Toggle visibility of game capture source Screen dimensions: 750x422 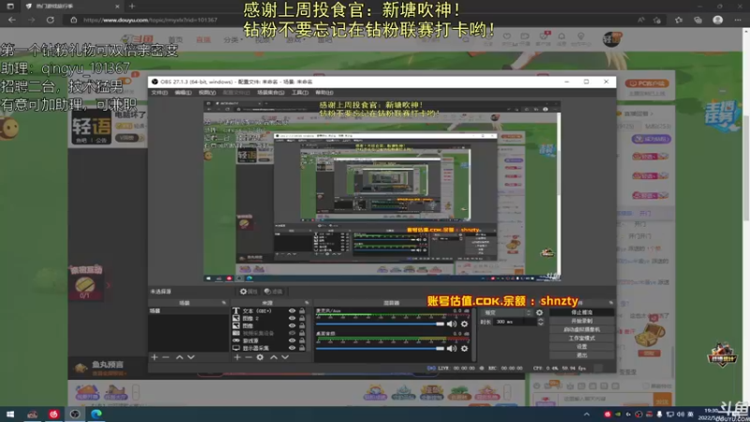click(292, 340)
